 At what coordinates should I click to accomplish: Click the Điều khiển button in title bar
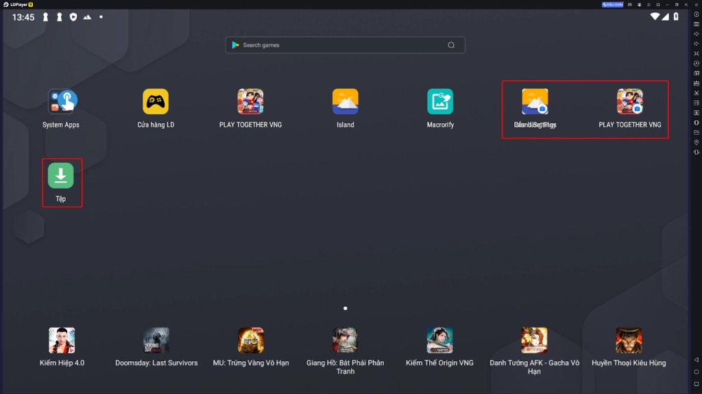(x=613, y=4)
